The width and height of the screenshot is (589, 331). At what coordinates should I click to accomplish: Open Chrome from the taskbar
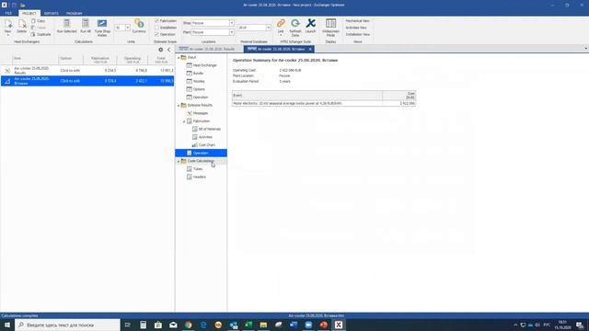[x=188, y=325]
